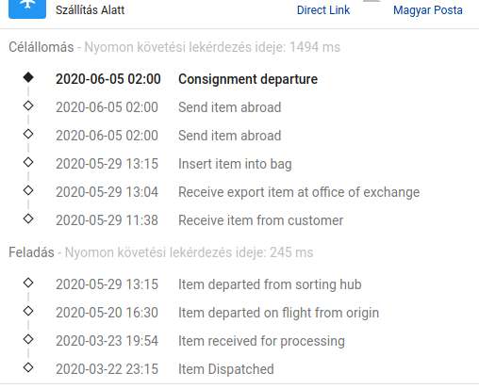Click the diamond marker beside Item departed on flight
The height and width of the screenshot is (389, 479).
(28, 311)
